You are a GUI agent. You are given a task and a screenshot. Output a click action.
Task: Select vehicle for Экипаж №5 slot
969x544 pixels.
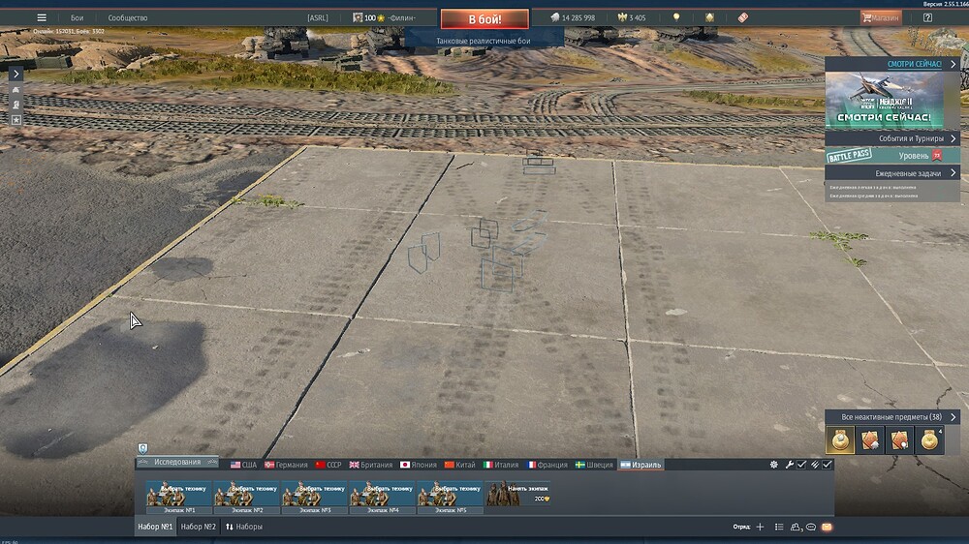pyautogui.click(x=451, y=498)
